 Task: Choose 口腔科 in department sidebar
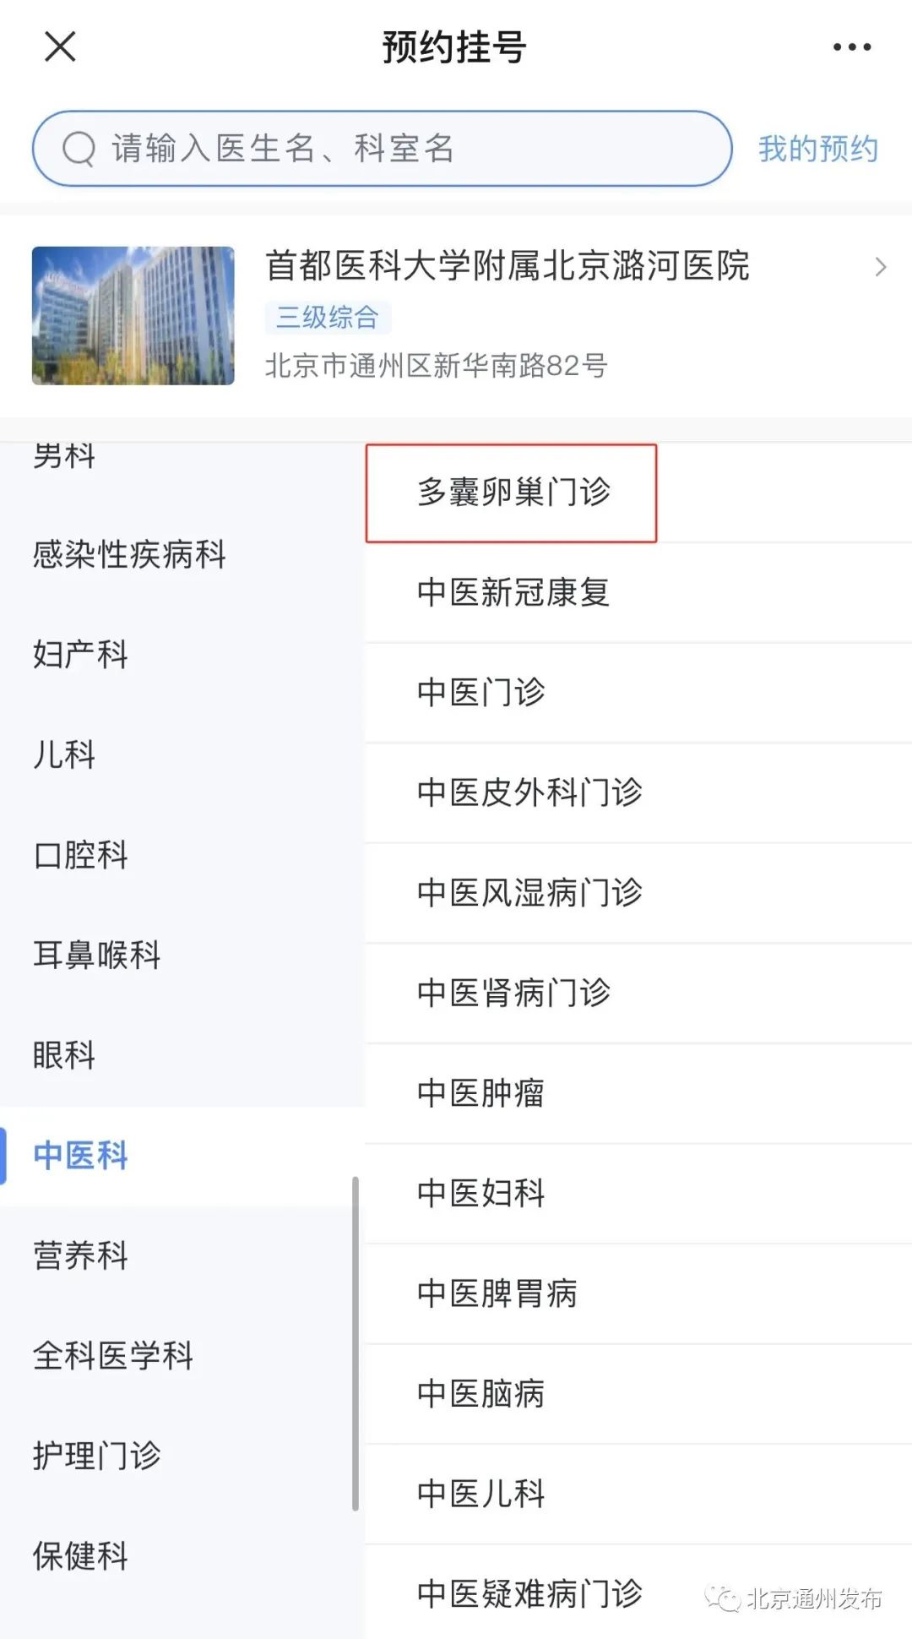(x=80, y=855)
